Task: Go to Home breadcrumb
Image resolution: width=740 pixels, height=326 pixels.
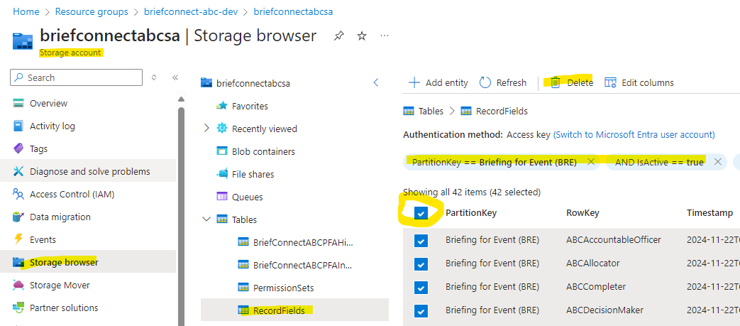Action: [26, 12]
